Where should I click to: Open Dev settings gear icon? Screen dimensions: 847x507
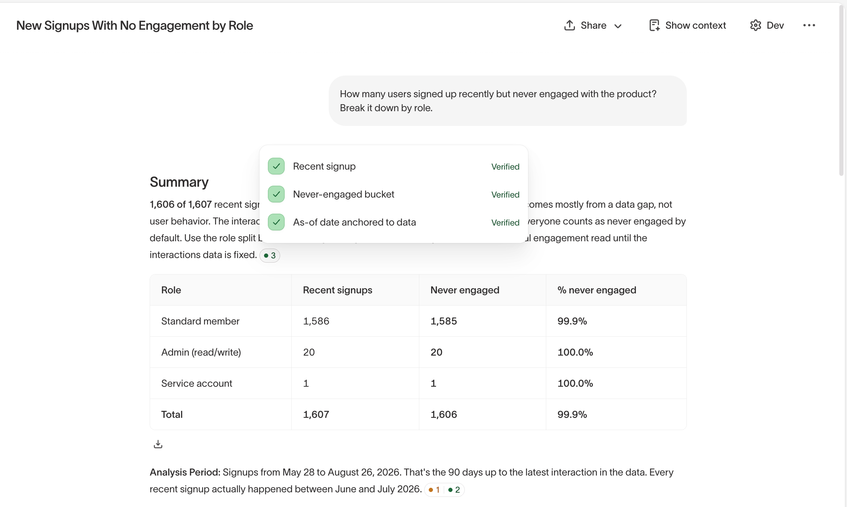(755, 25)
